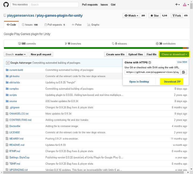Click Open in Desktop link
Image resolution: width=193 pixels, height=174 pixels.
pos(139,82)
